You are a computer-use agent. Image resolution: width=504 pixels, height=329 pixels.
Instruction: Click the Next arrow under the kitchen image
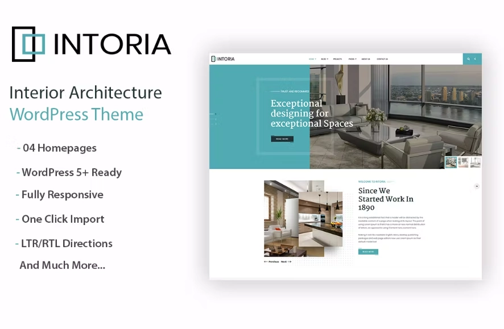click(x=286, y=262)
